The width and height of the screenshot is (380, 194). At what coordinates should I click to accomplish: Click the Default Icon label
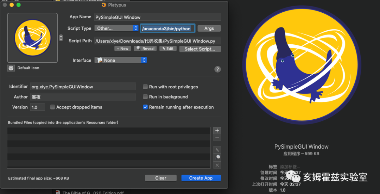tap(28, 68)
